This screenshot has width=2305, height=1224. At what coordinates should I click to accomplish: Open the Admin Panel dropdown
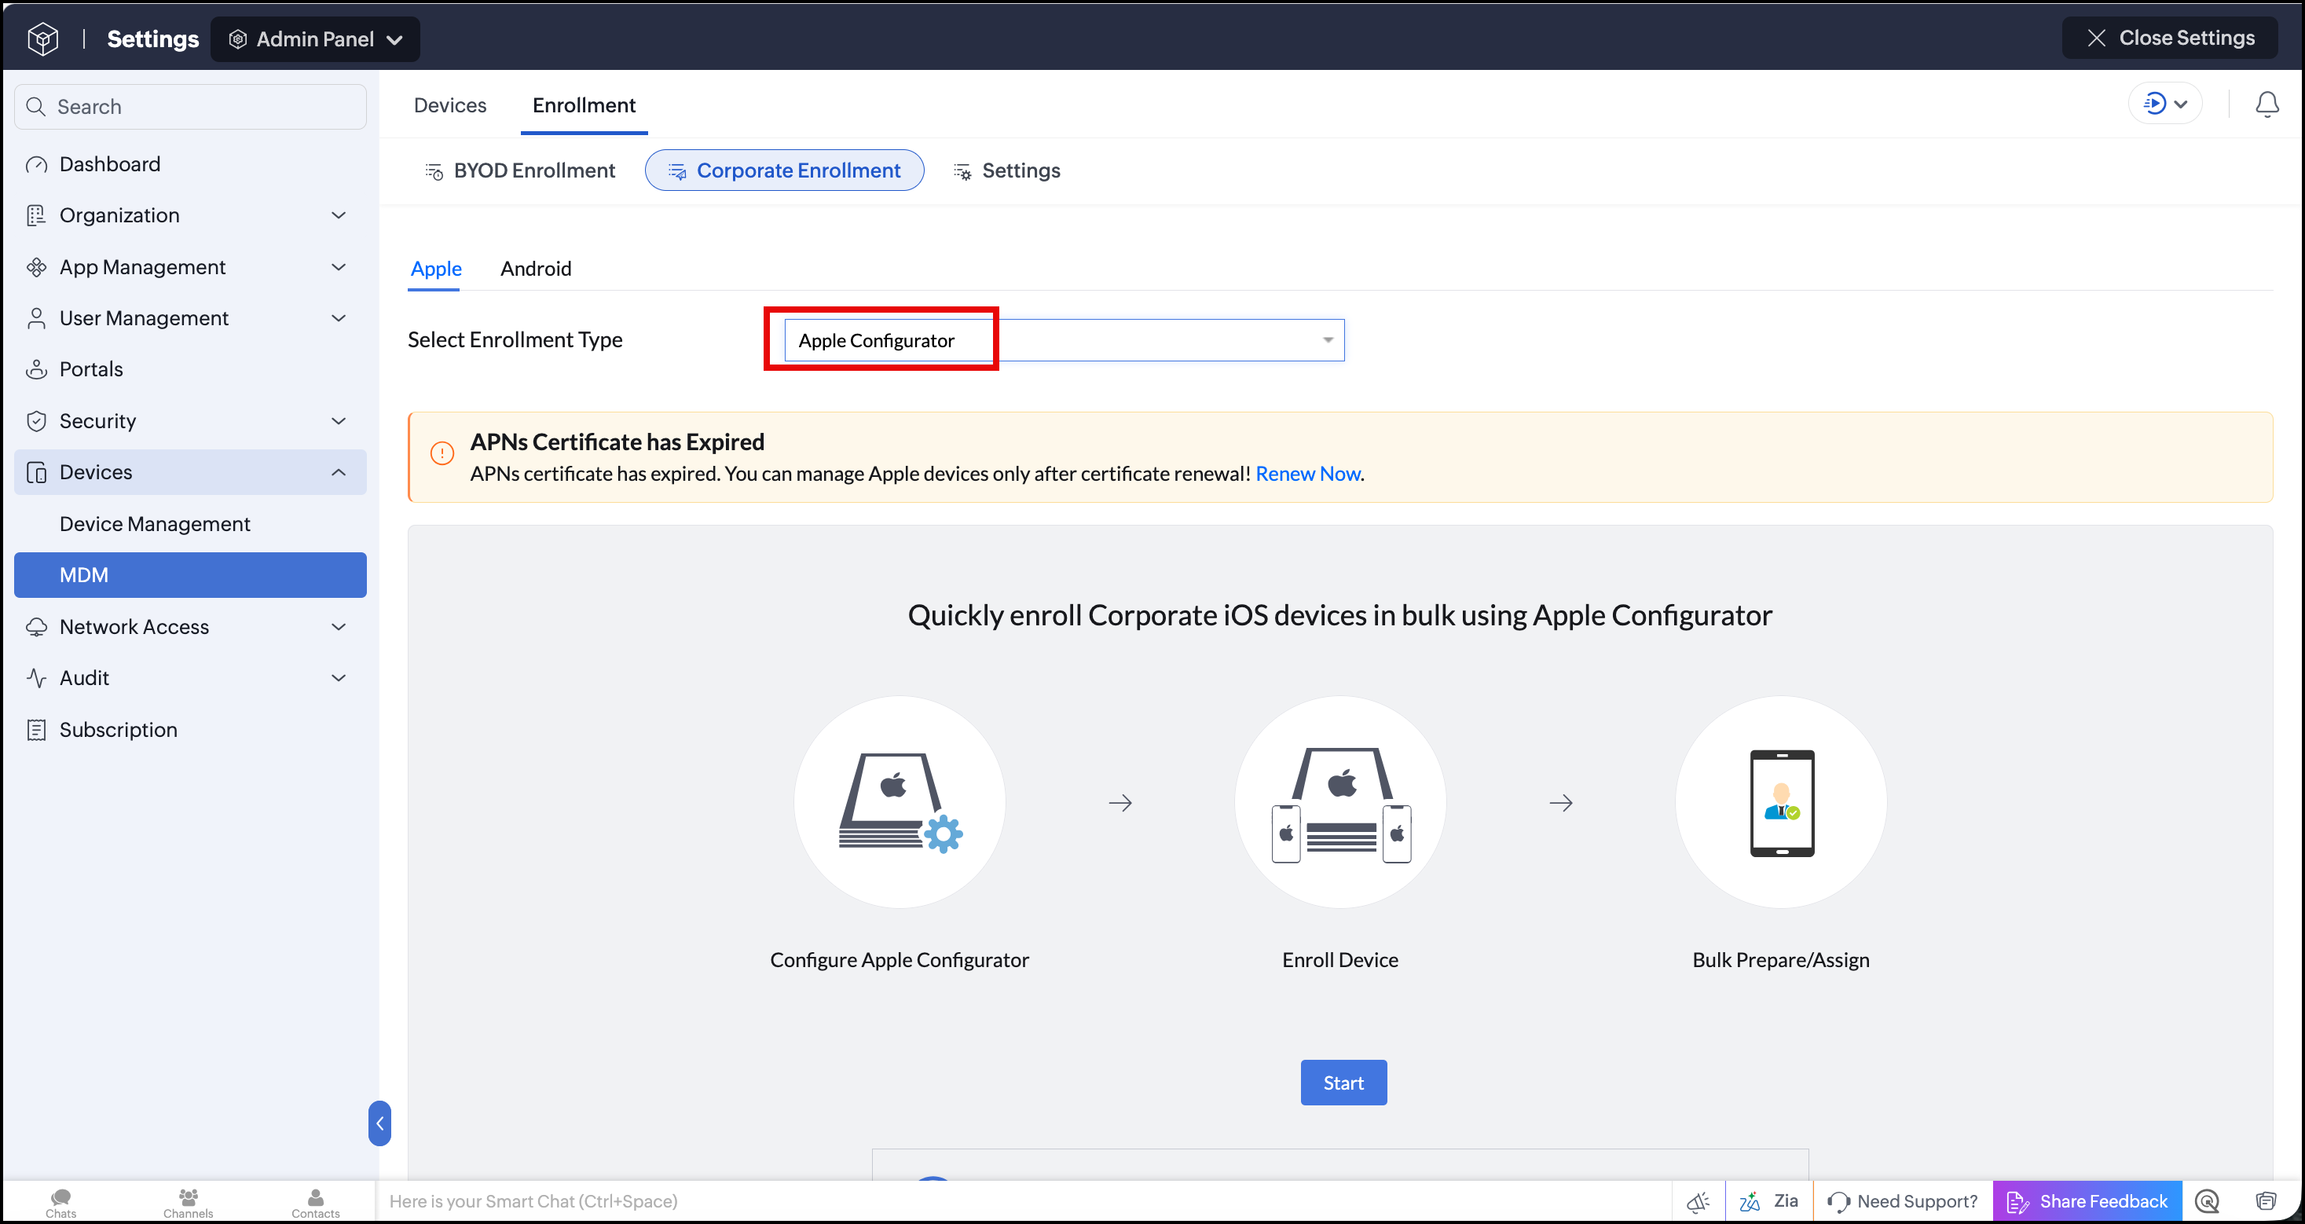point(315,39)
